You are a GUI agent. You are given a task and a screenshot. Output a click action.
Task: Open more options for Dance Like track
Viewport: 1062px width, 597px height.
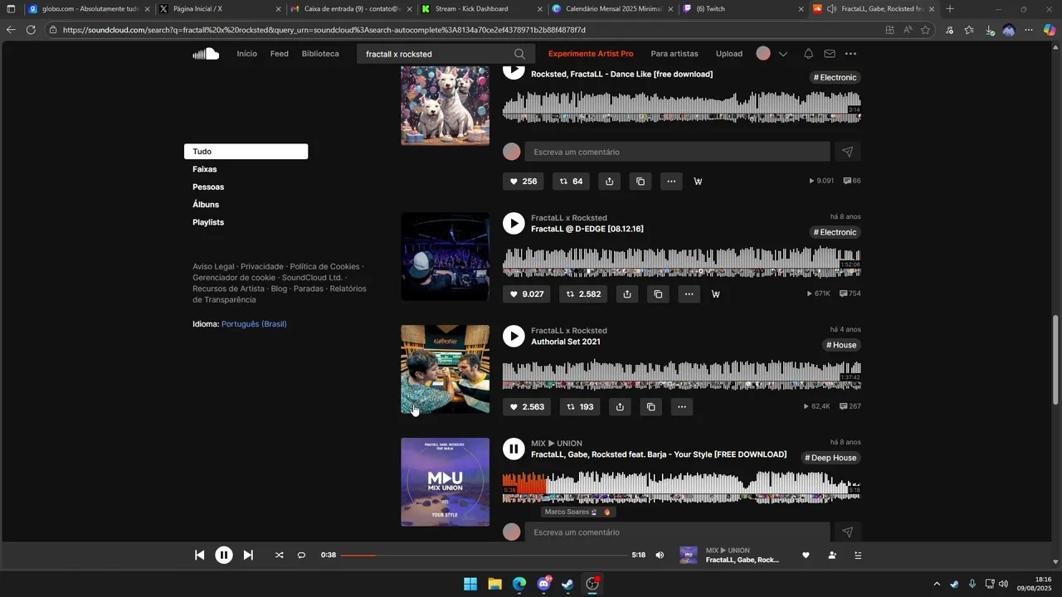[670, 182]
